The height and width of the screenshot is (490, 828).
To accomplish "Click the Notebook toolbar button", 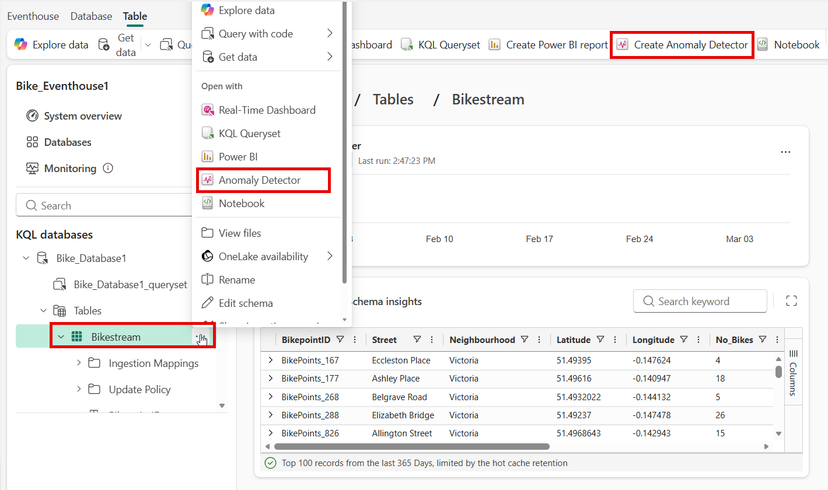I will (788, 45).
